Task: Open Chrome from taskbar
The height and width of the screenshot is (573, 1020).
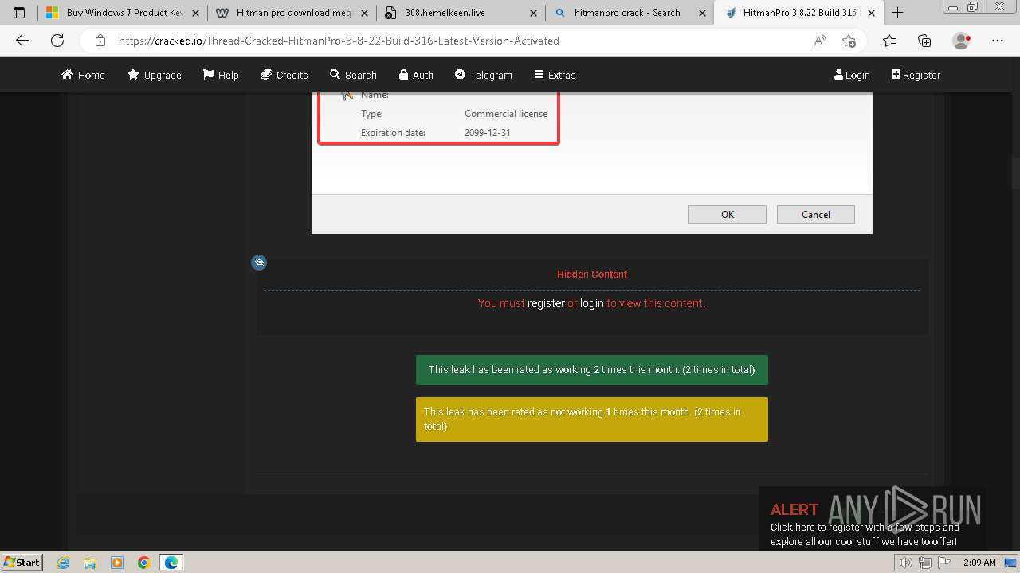Action: (143, 563)
